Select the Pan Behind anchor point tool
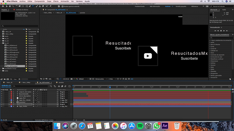The width and height of the screenshot is (234, 131). click(x=23, y=6)
